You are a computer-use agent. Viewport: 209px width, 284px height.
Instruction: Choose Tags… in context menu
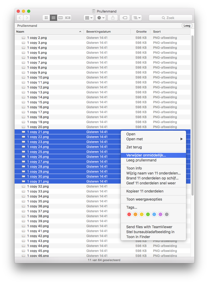tap(153, 207)
